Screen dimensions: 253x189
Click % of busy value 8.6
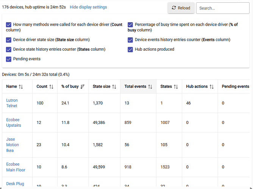click(x=64, y=167)
